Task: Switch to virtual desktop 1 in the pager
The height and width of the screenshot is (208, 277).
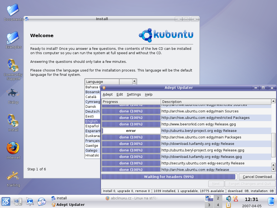Action: point(209,198)
